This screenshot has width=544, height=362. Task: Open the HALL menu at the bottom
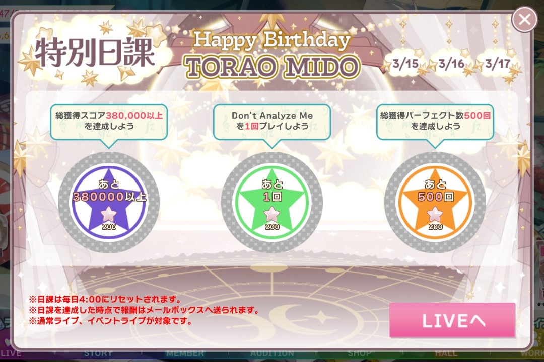click(446, 353)
